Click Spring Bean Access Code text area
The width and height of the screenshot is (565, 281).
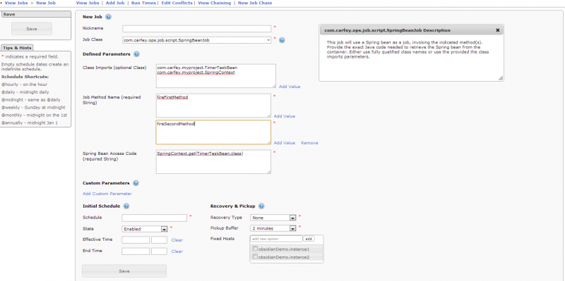213,162
